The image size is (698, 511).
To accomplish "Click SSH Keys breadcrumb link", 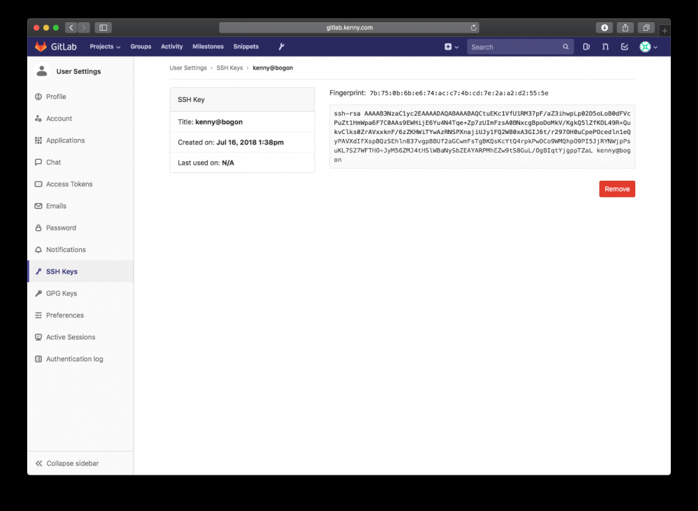I will pyautogui.click(x=230, y=68).
